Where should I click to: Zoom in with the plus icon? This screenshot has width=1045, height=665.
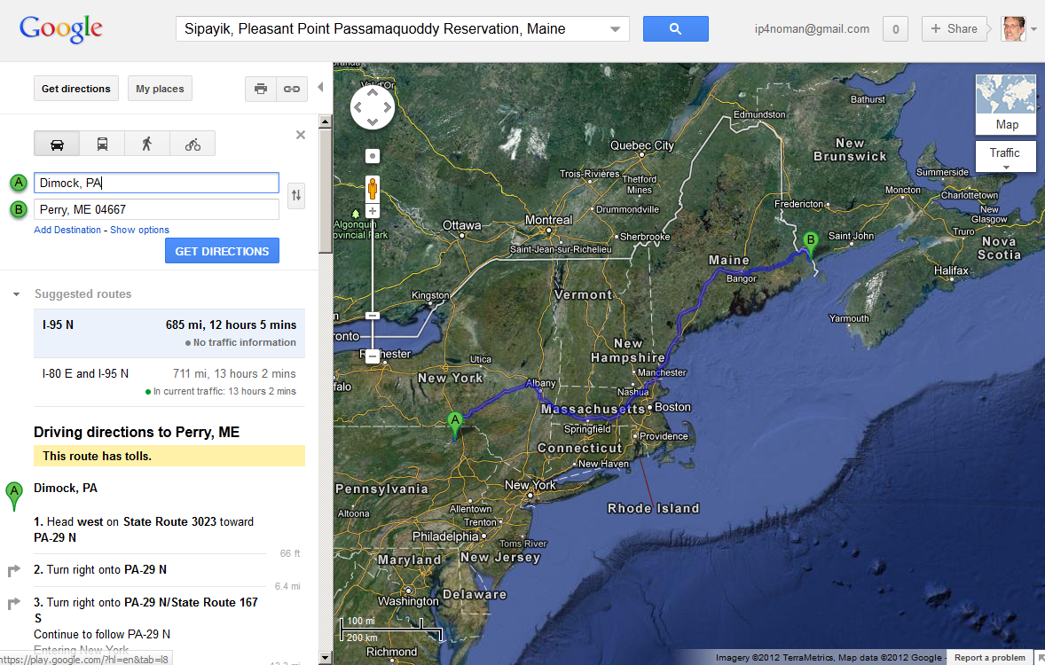[x=372, y=211]
